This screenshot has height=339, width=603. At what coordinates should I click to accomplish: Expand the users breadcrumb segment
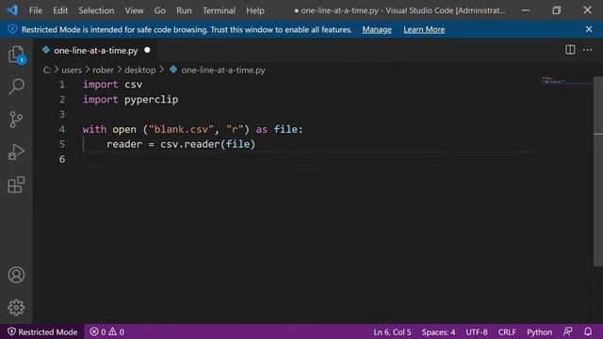tap(72, 70)
